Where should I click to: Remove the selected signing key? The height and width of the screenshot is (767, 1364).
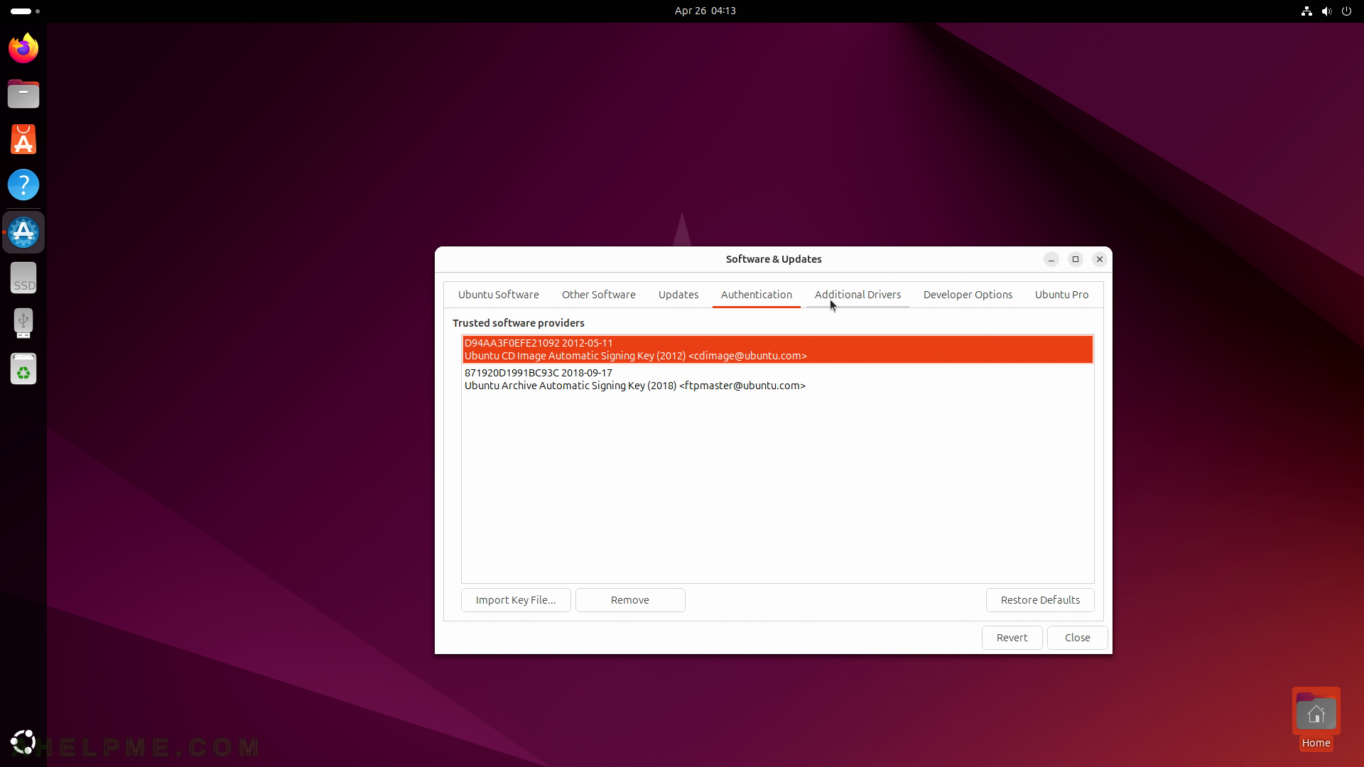coord(630,600)
